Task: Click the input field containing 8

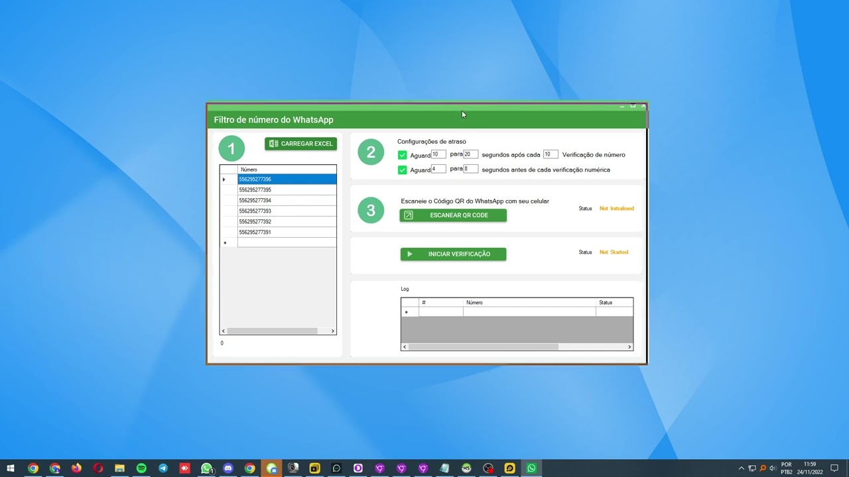Action: tap(470, 169)
